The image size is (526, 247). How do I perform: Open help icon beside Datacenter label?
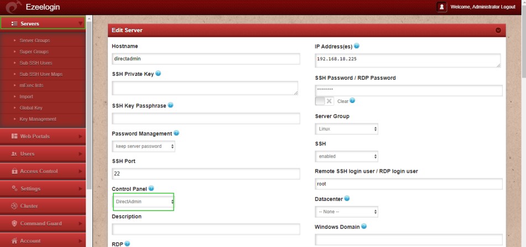(347, 199)
